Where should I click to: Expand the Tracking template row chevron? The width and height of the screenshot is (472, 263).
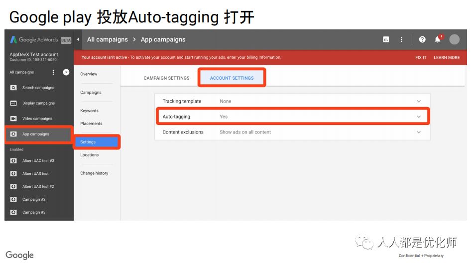419,101
